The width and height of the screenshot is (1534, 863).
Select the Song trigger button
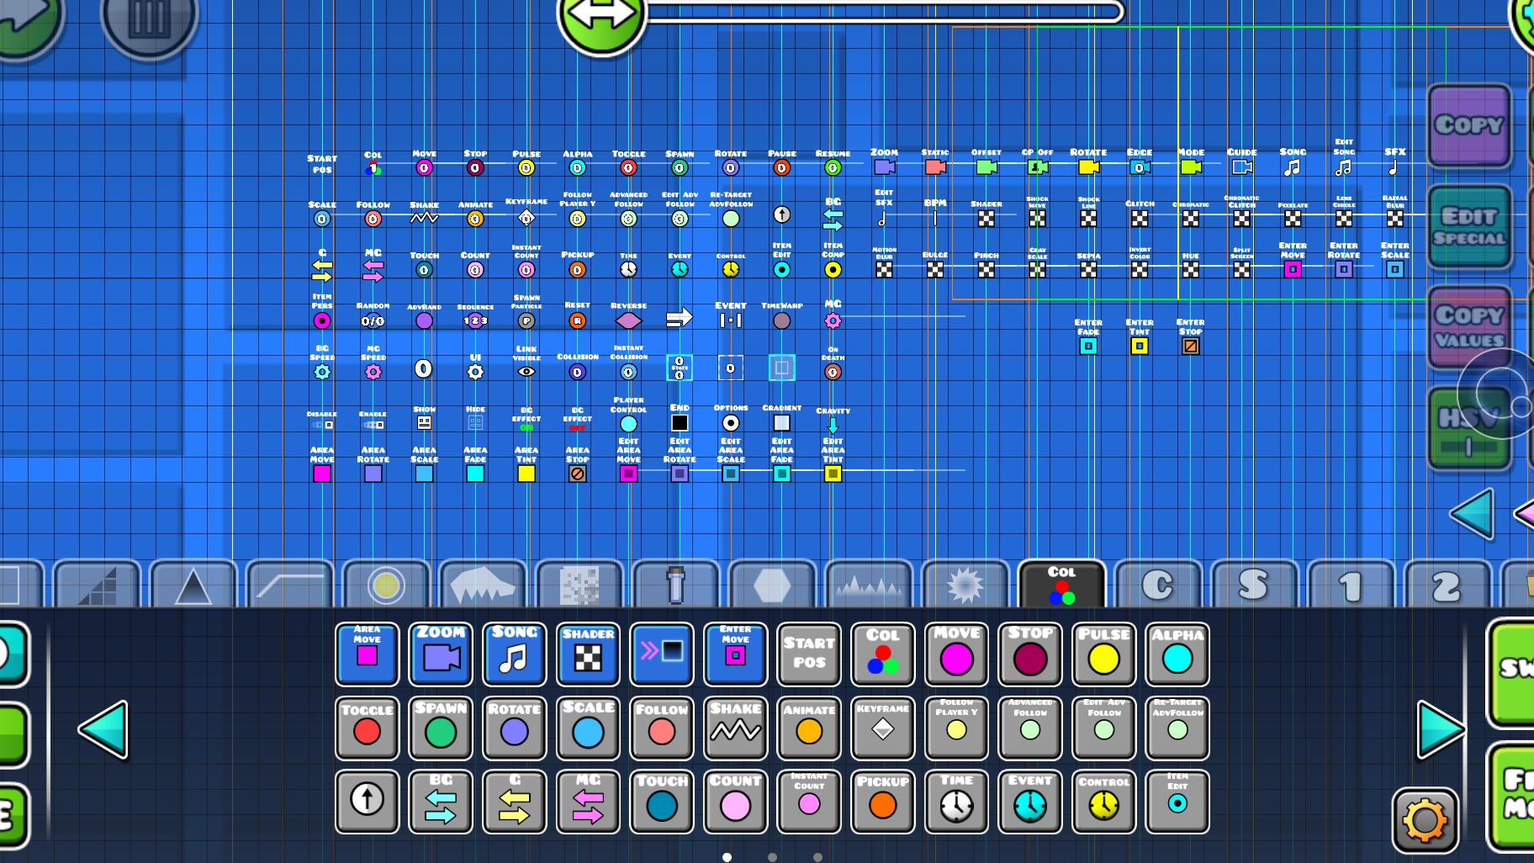click(x=515, y=654)
